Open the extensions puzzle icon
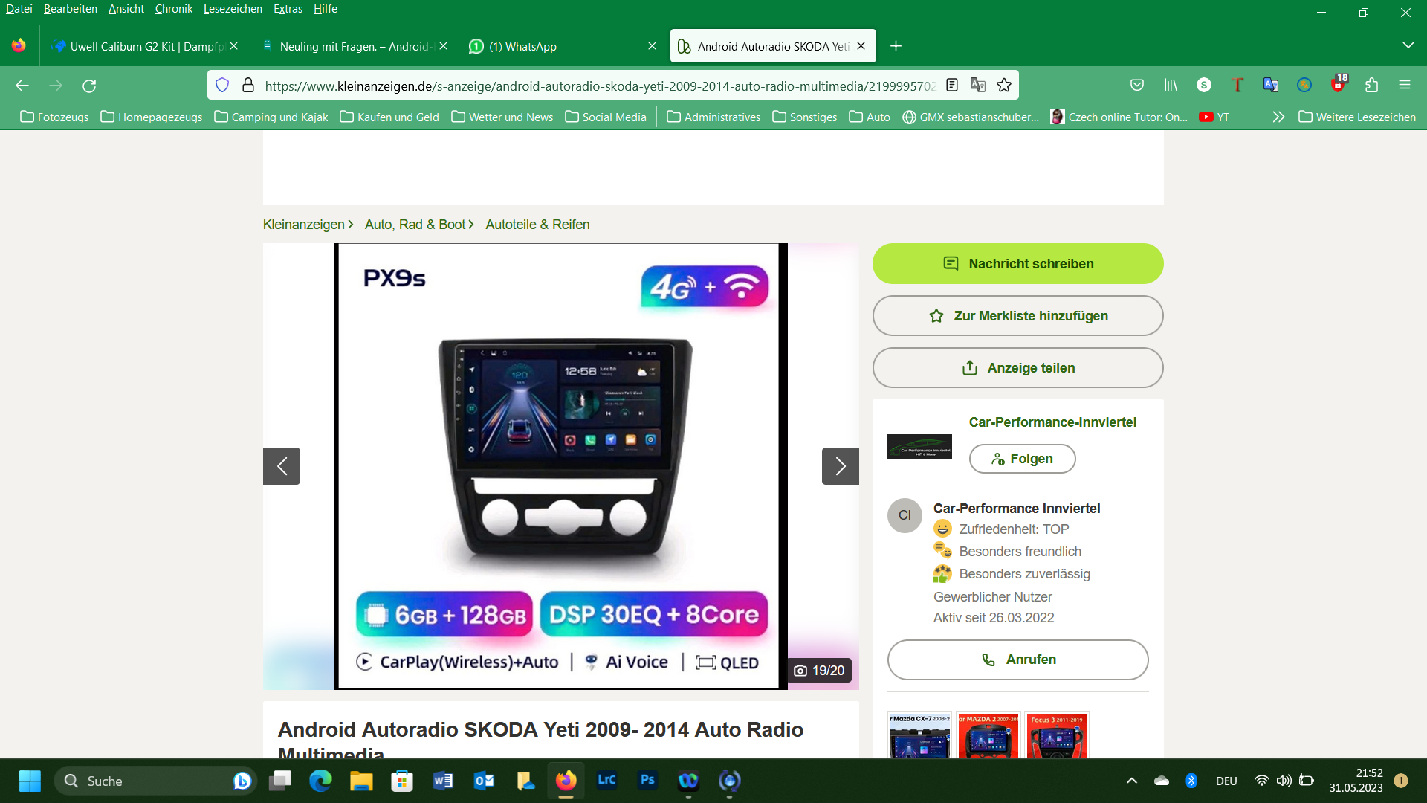Image resolution: width=1427 pixels, height=803 pixels. click(x=1371, y=86)
